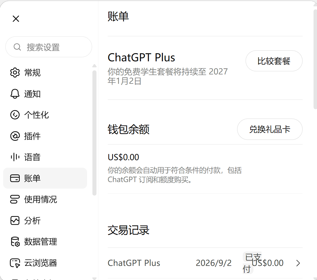Open the 使用情况 section label

click(41, 199)
